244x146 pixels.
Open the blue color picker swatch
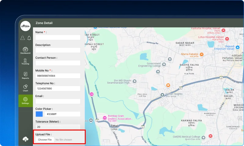point(39,114)
